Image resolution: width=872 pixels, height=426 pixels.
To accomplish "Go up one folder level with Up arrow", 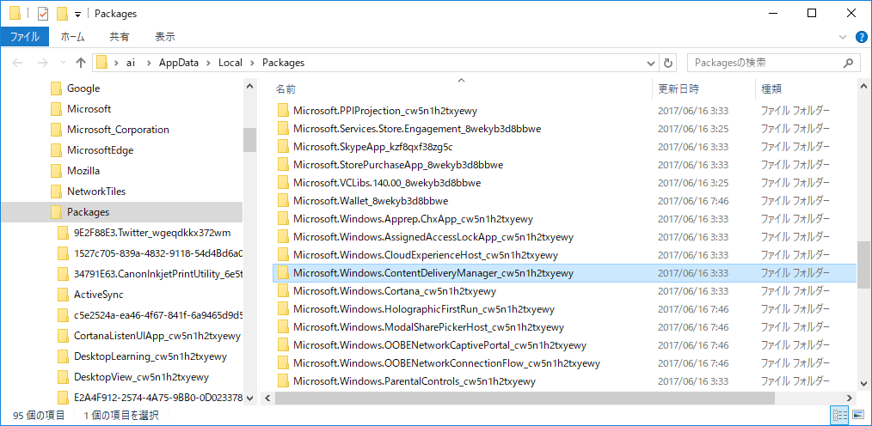I will click(x=81, y=63).
